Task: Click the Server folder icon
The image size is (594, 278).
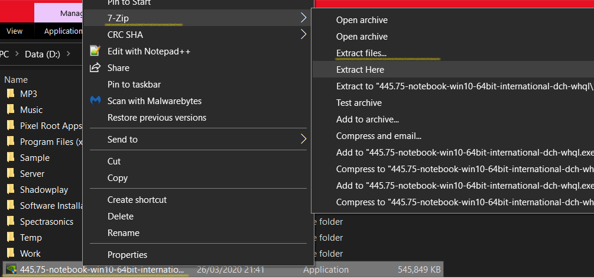Action: pyautogui.click(x=11, y=173)
